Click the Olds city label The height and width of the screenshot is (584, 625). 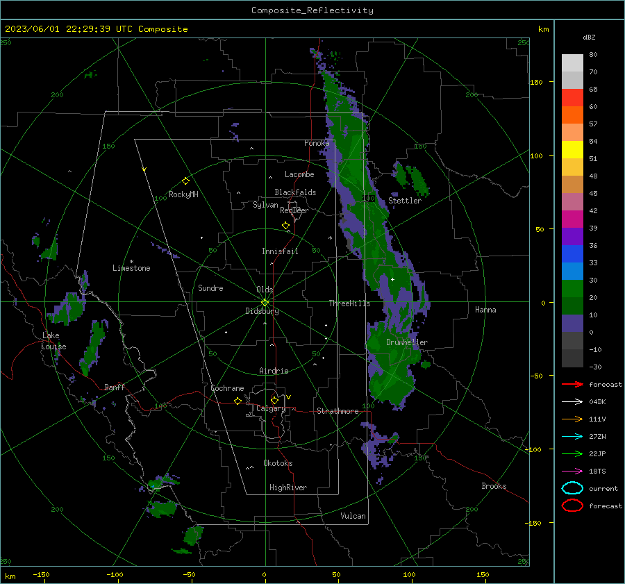point(265,290)
